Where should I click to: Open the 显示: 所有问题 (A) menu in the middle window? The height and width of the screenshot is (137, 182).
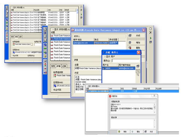click(x=61, y=30)
